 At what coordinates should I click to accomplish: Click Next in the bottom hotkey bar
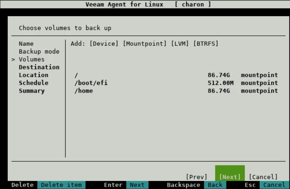[137, 185]
